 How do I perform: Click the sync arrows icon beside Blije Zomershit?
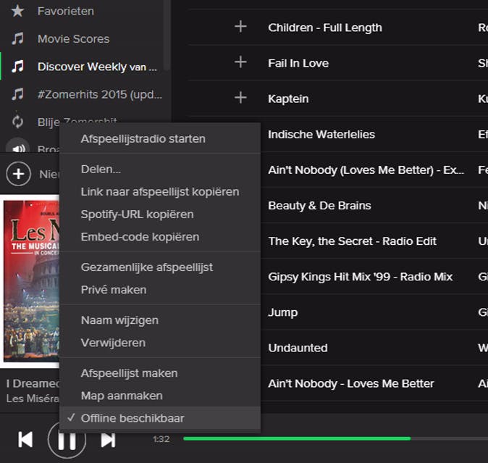[17, 122]
